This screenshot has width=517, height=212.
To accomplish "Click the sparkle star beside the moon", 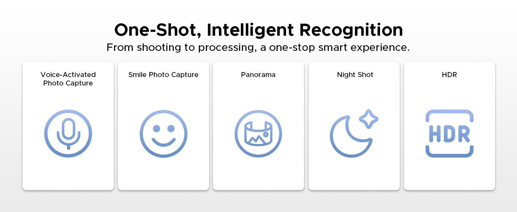I will [369, 119].
